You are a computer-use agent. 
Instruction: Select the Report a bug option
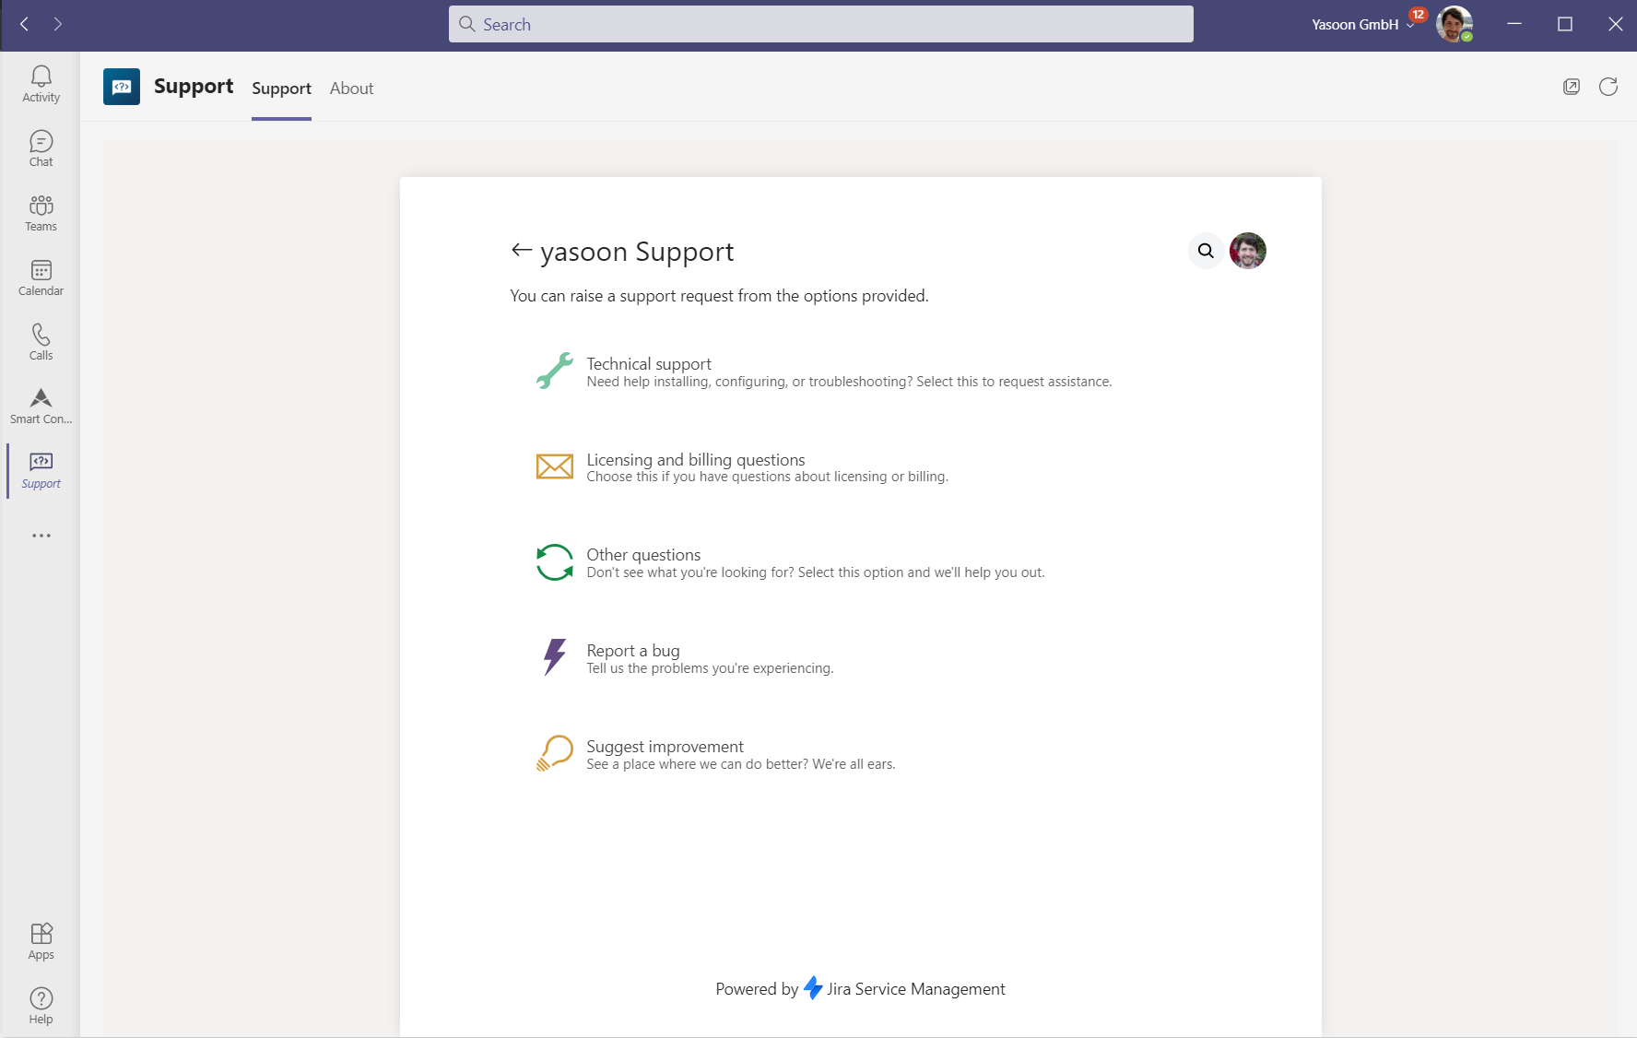pos(632,651)
